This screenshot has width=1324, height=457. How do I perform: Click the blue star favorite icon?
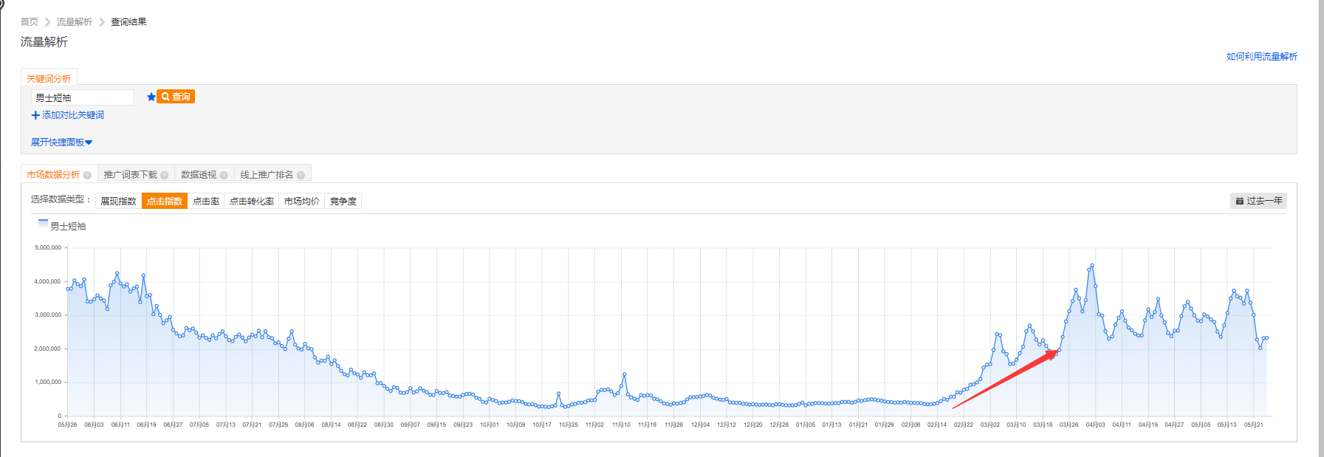click(151, 97)
